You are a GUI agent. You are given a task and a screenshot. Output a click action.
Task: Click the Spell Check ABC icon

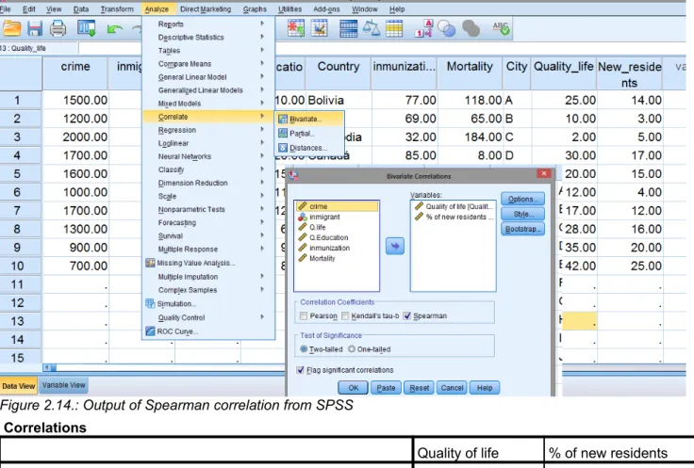(501, 28)
